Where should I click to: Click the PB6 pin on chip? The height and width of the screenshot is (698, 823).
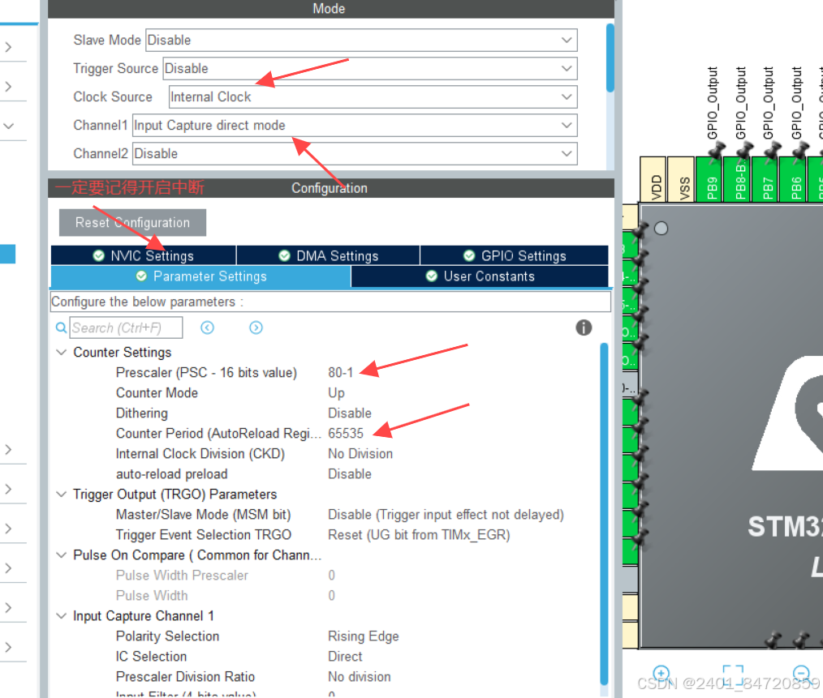(794, 180)
